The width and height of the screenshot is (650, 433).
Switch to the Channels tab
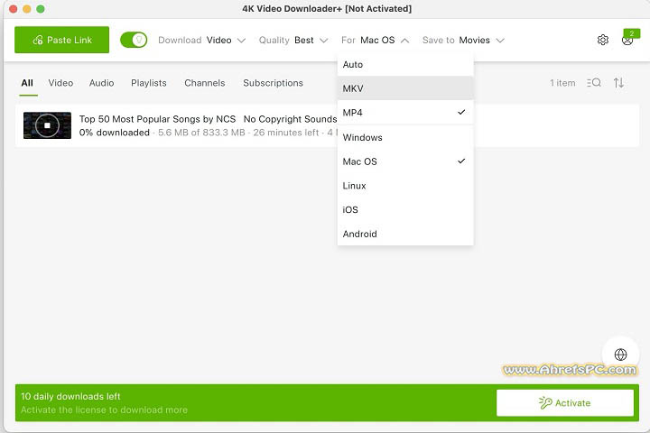point(205,83)
